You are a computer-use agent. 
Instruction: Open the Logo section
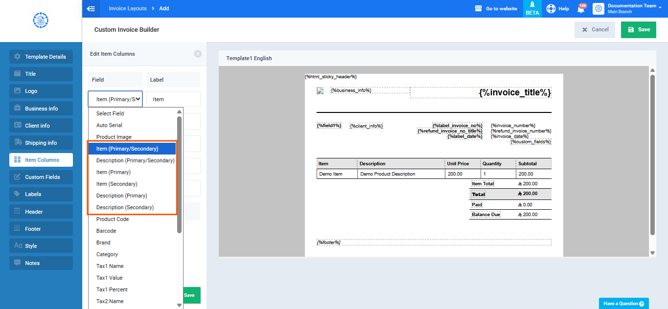(41, 91)
